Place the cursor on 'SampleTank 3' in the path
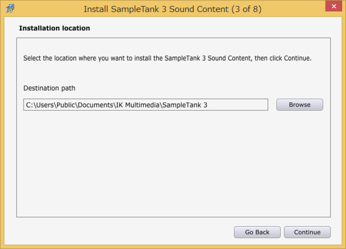346x249 pixels. point(185,105)
